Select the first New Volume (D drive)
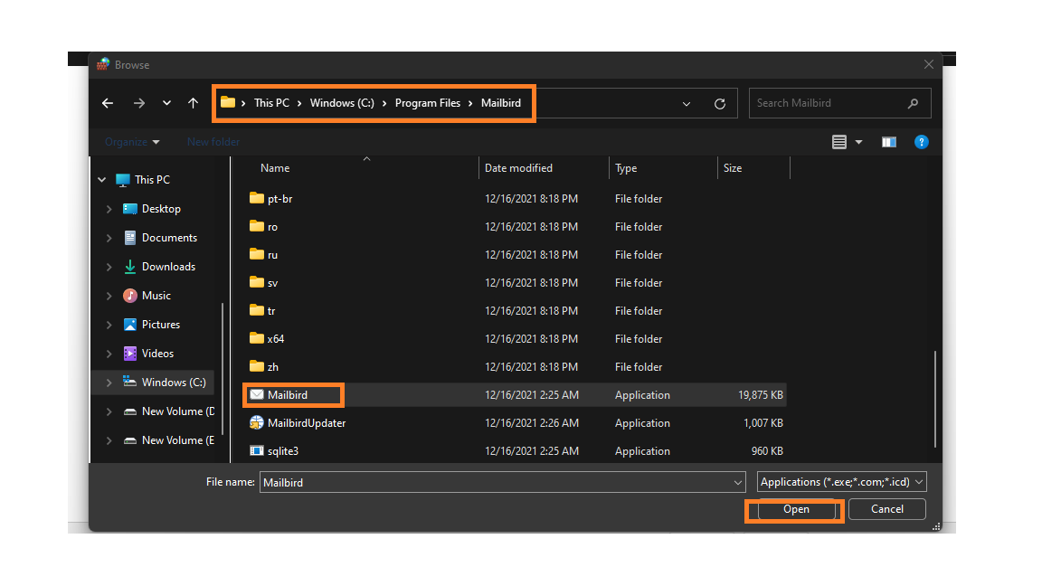 (177, 411)
